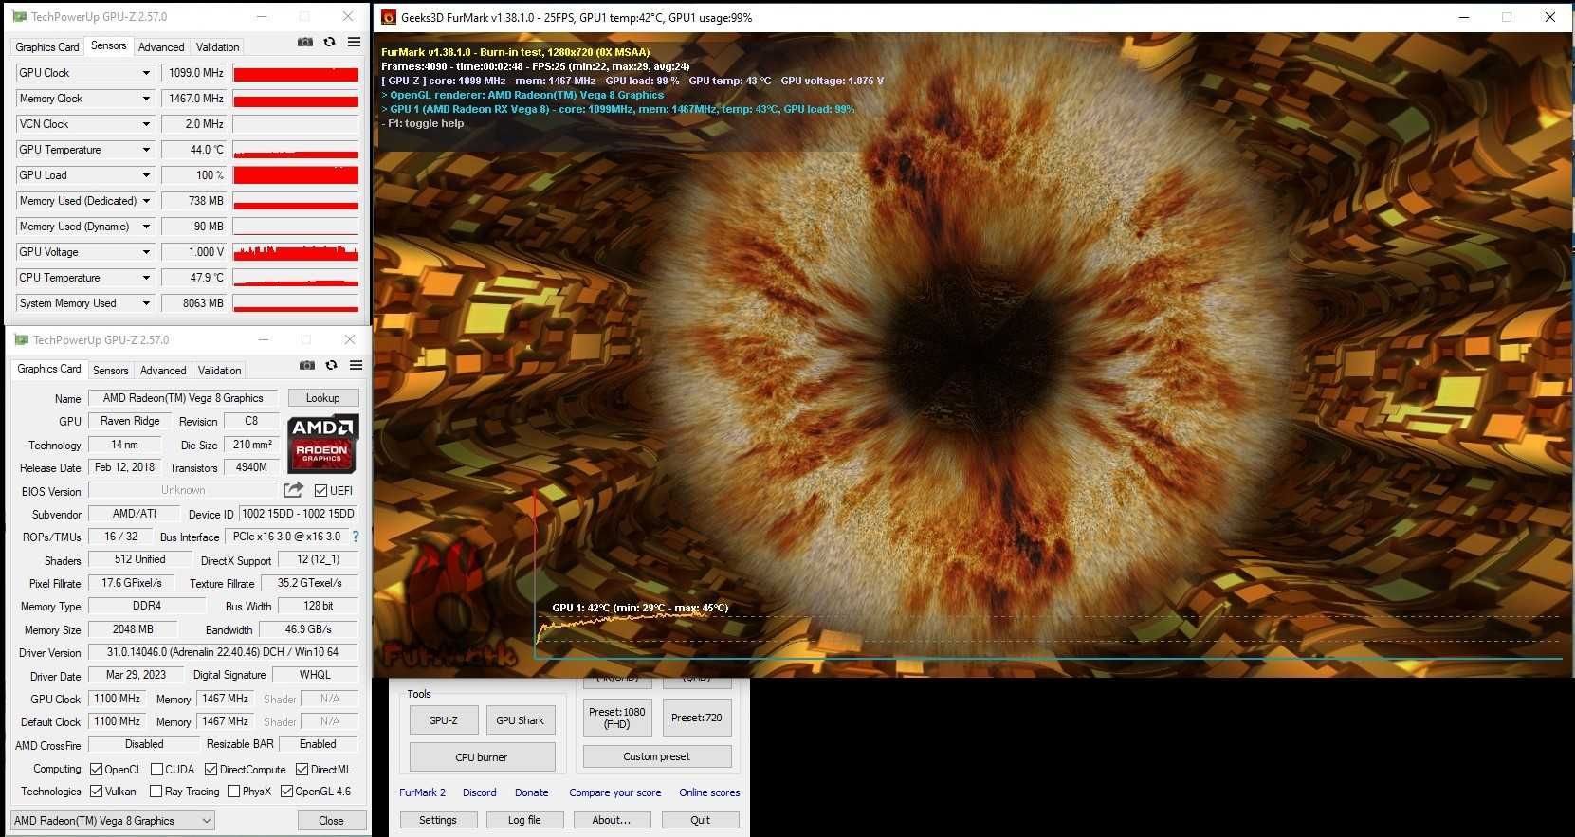Expand GPU Voltage sensor dropdown
The width and height of the screenshot is (1575, 837).
[x=146, y=252]
